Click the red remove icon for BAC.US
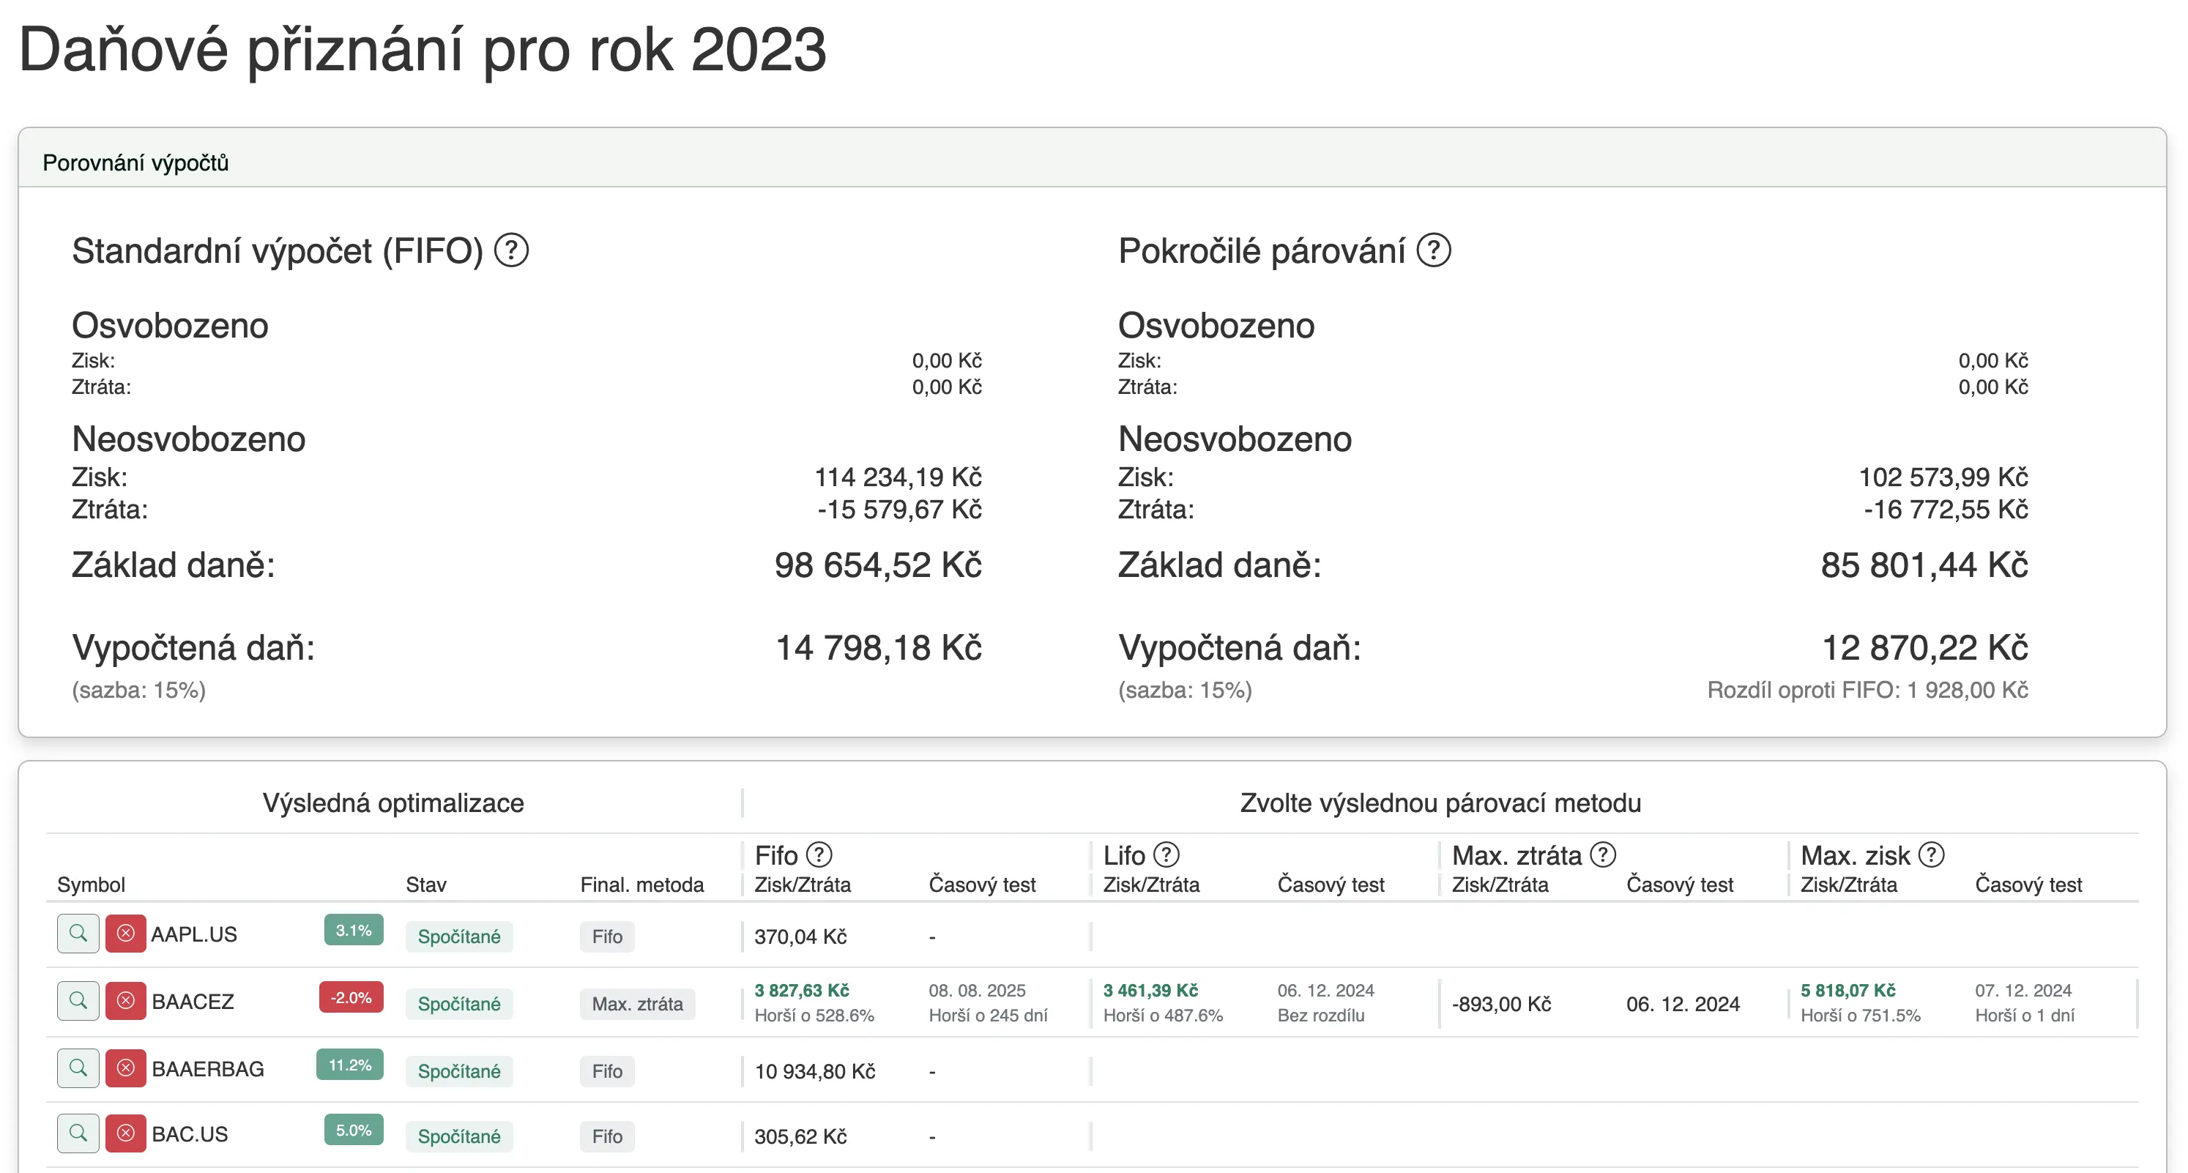Screen dimensions: 2188x1173 126,1133
